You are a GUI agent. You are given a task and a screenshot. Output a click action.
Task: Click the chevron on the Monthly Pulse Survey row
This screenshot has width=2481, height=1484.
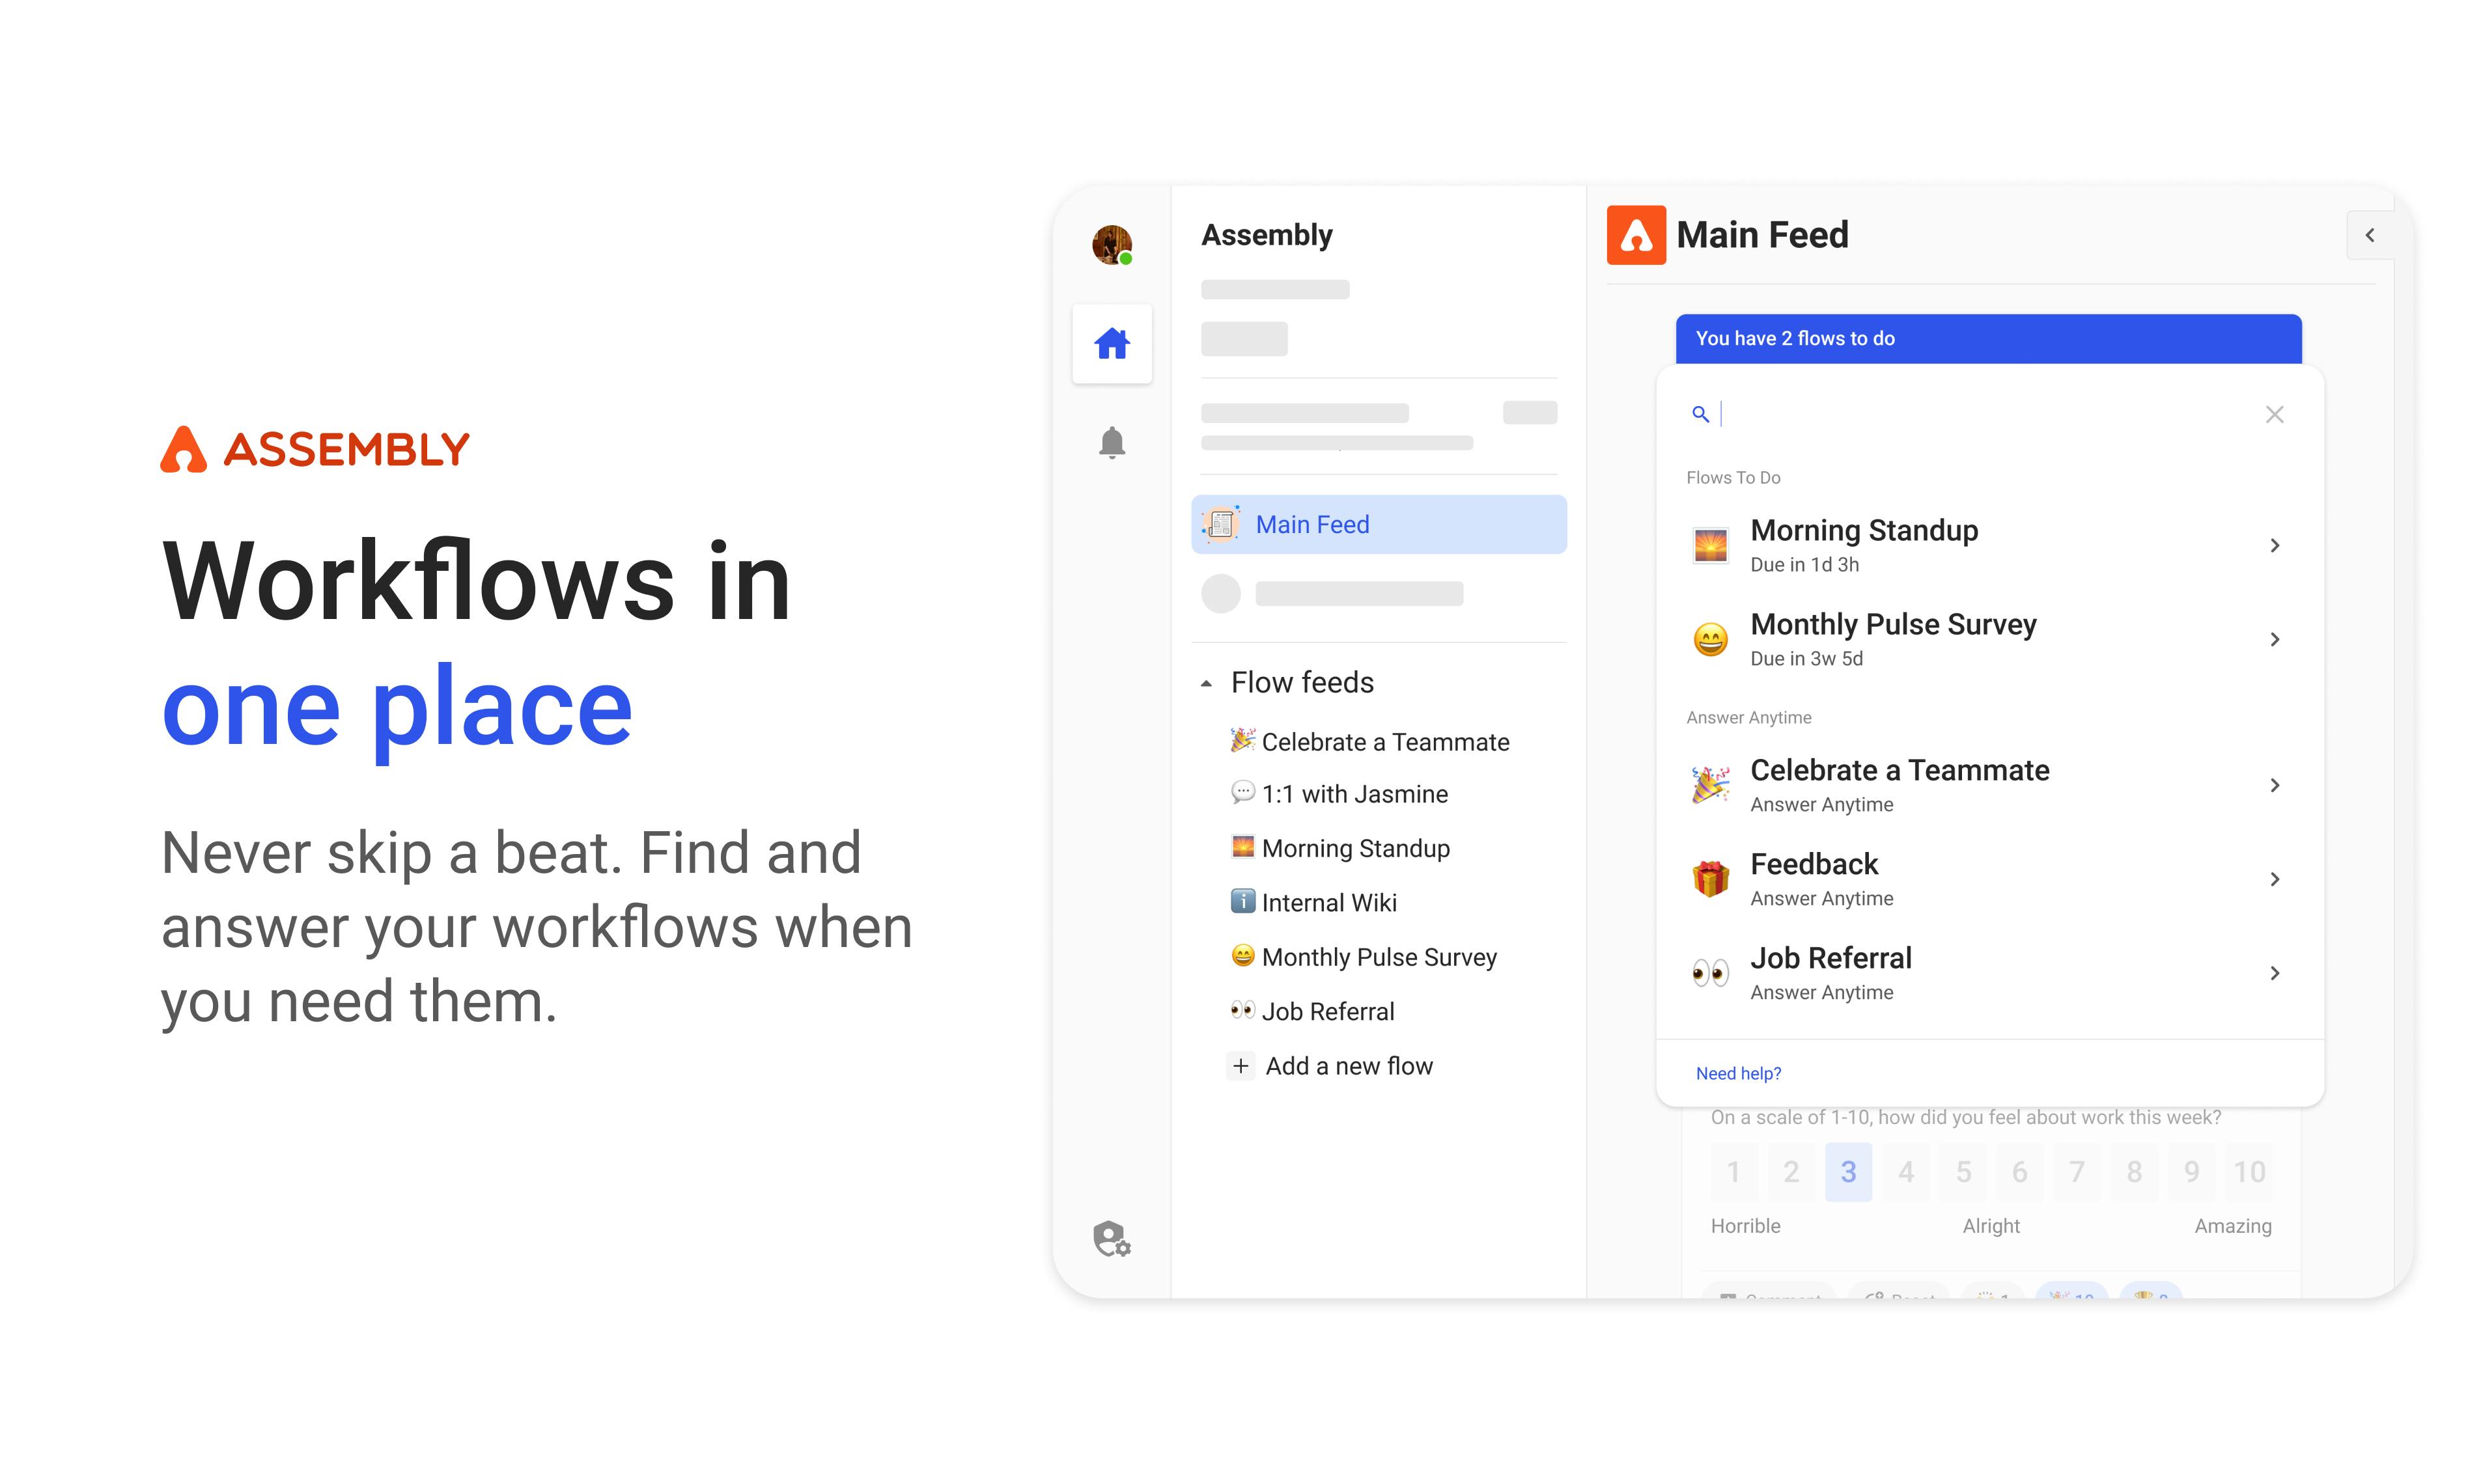pos(2274,639)
